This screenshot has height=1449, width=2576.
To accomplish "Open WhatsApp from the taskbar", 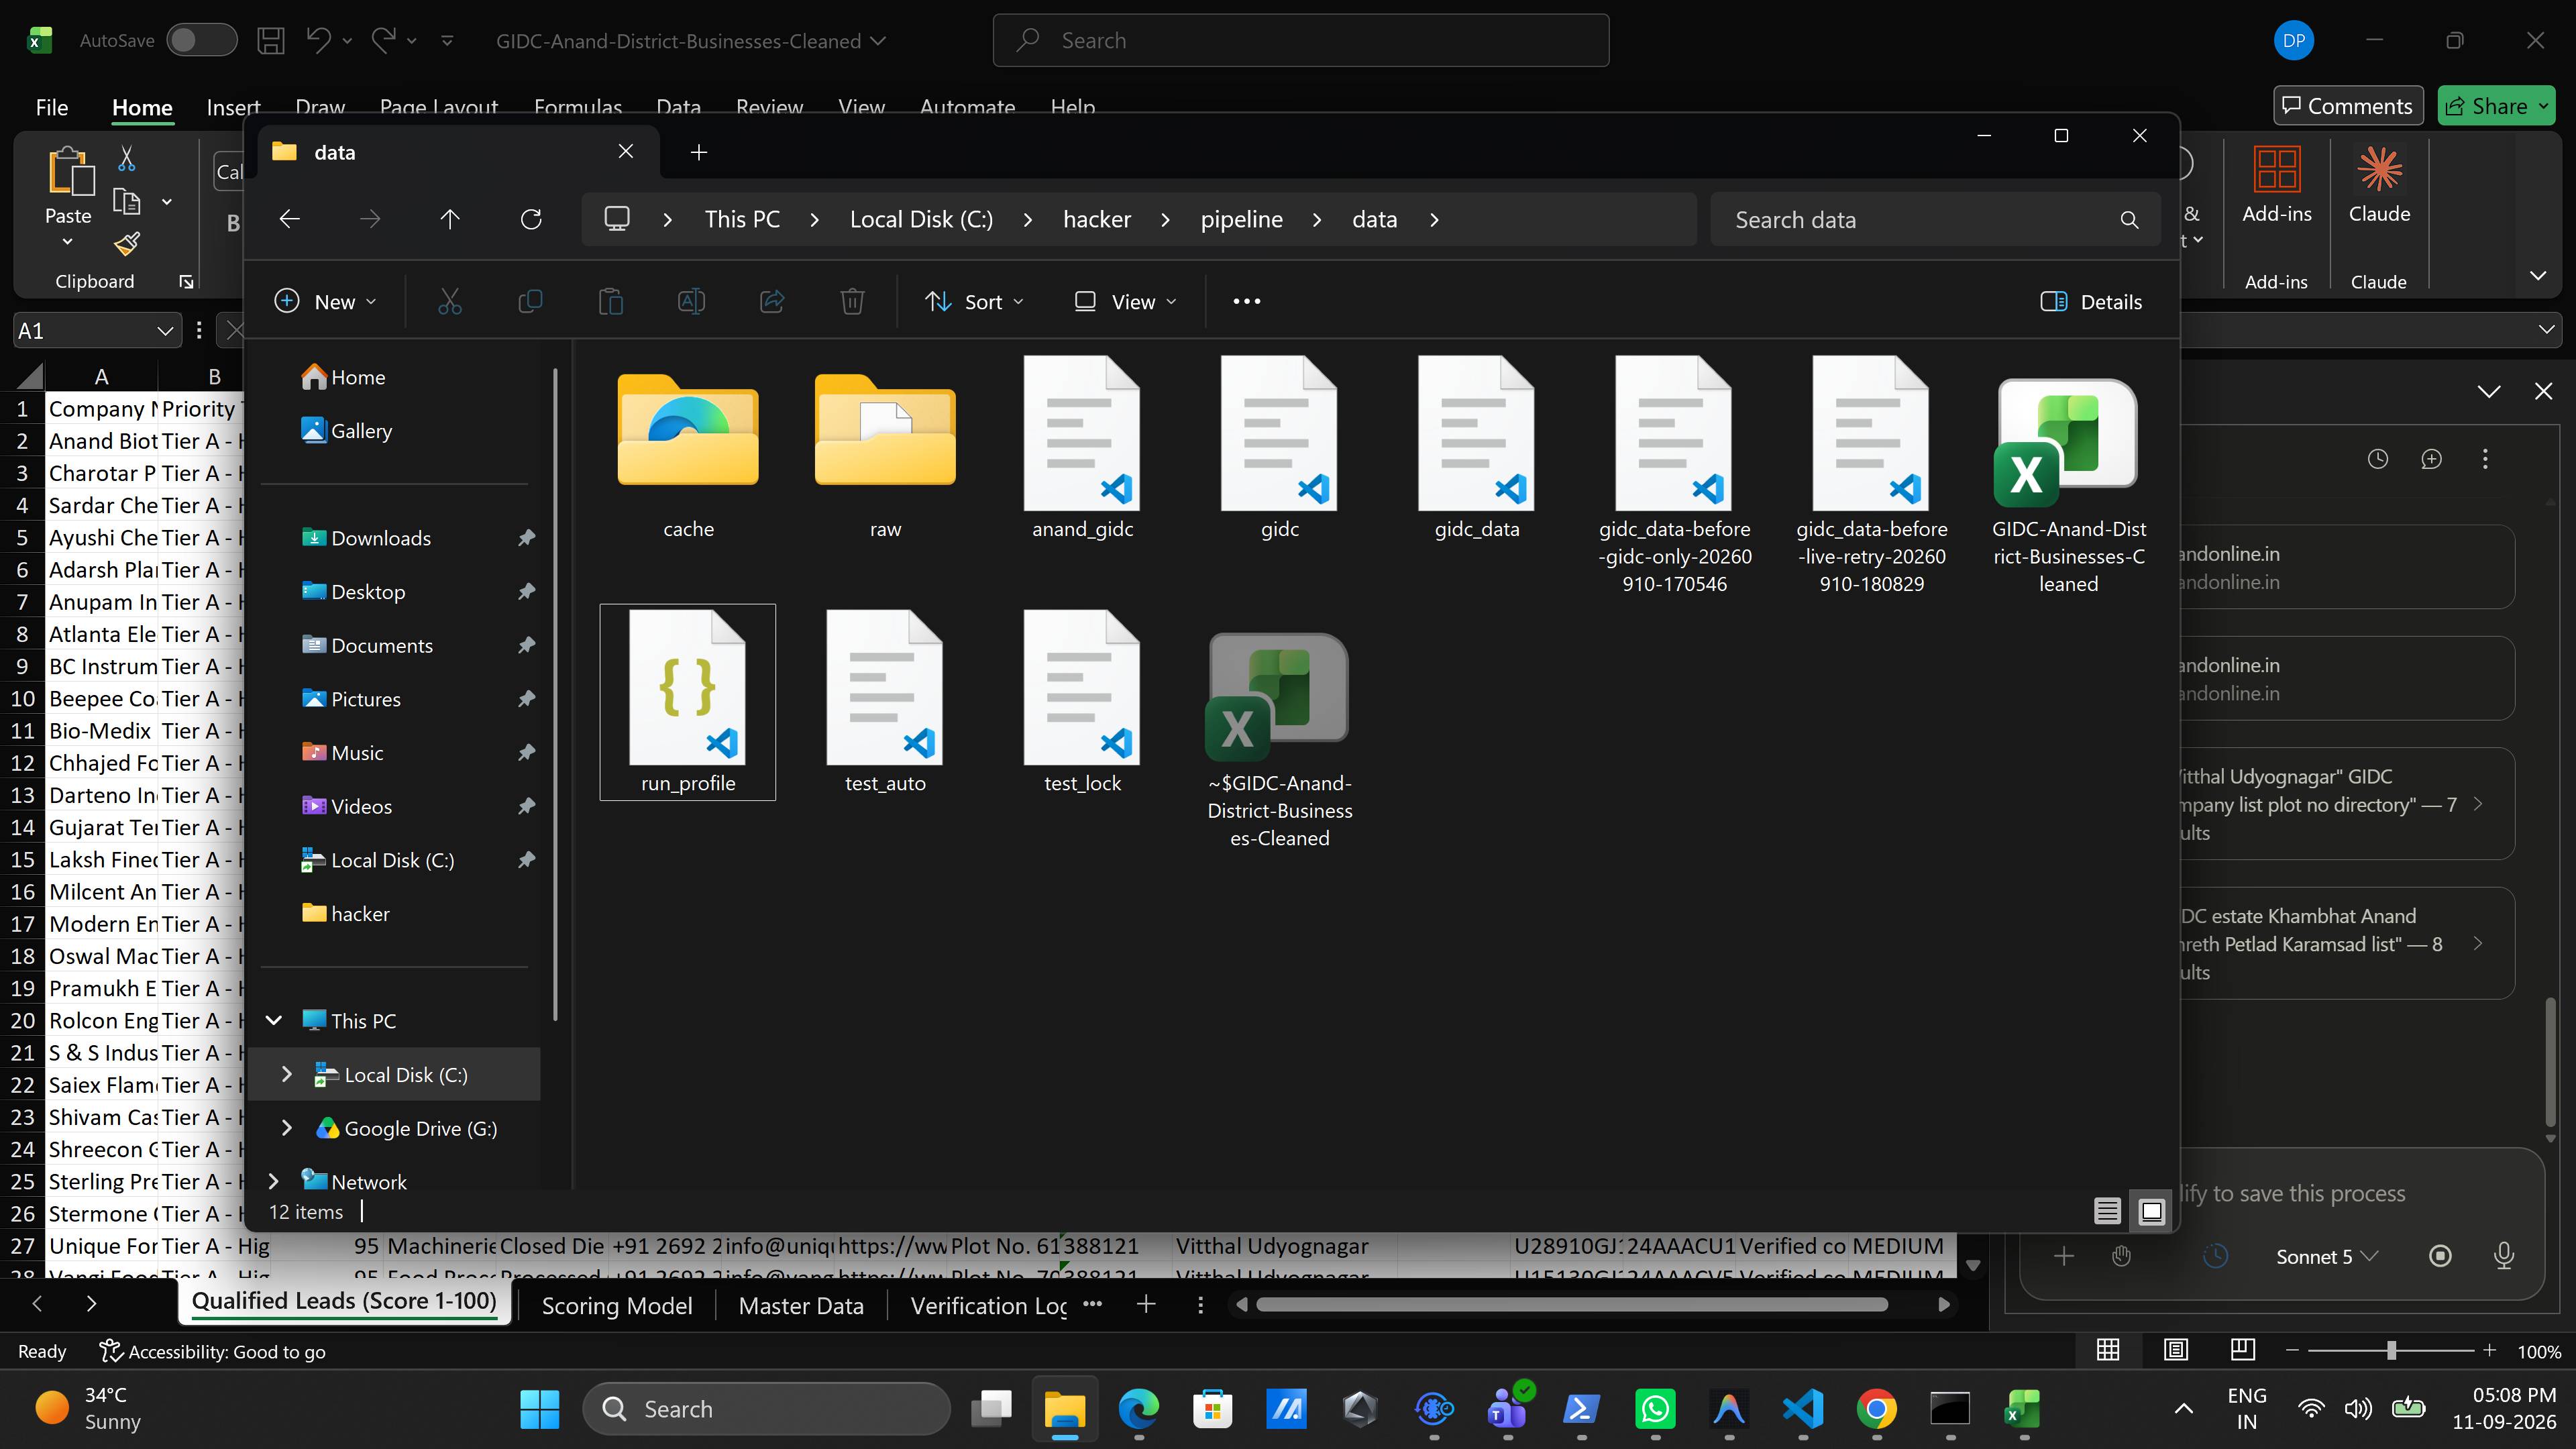I will [1655, 1409].
